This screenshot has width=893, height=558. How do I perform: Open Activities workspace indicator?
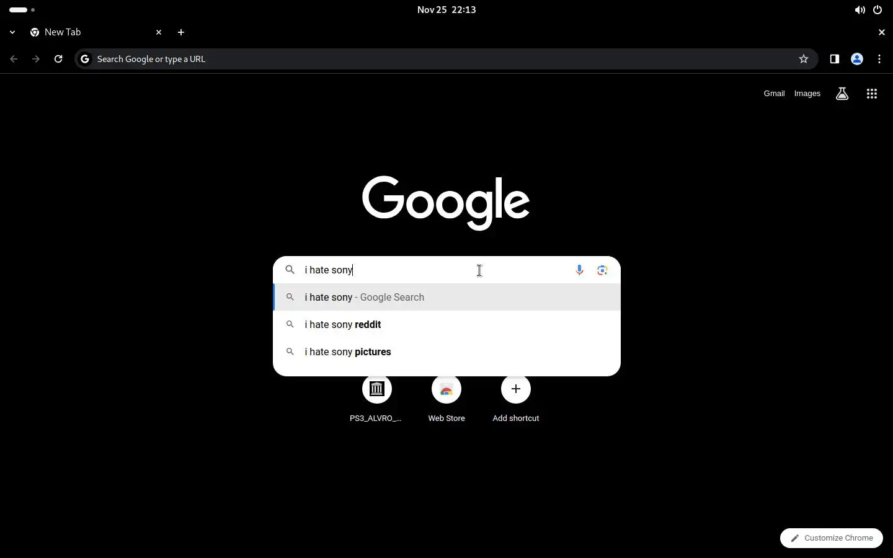tap(22, 10)
